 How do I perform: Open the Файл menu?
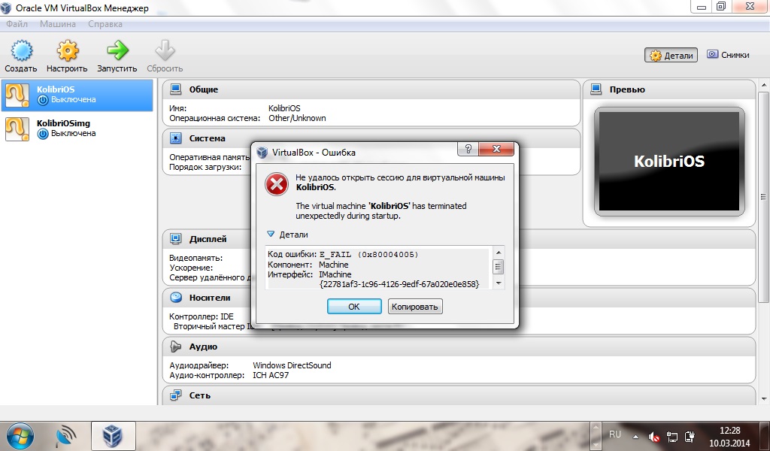[17, 24]
